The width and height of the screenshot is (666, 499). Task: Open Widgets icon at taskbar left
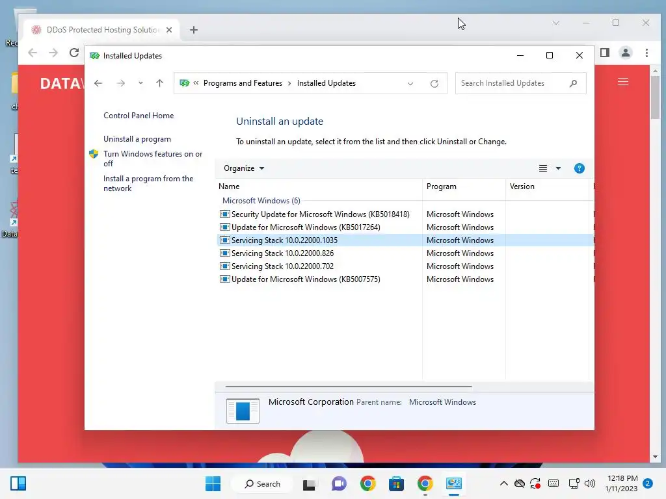pos(18,483)
